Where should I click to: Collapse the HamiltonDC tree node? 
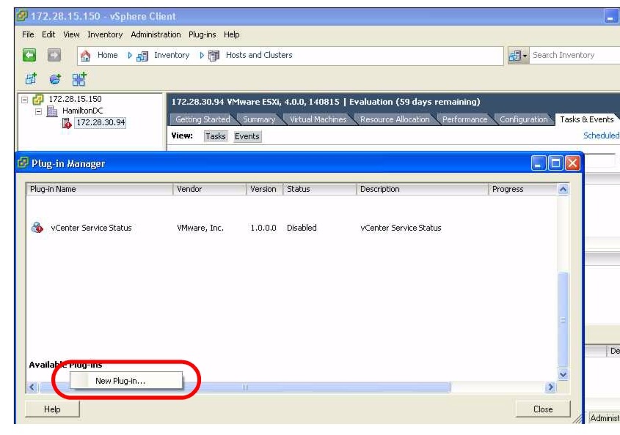tap(38, 112)
